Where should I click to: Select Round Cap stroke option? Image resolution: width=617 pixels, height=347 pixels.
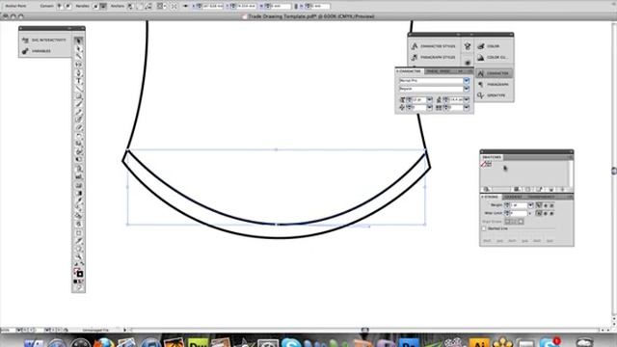546,205
